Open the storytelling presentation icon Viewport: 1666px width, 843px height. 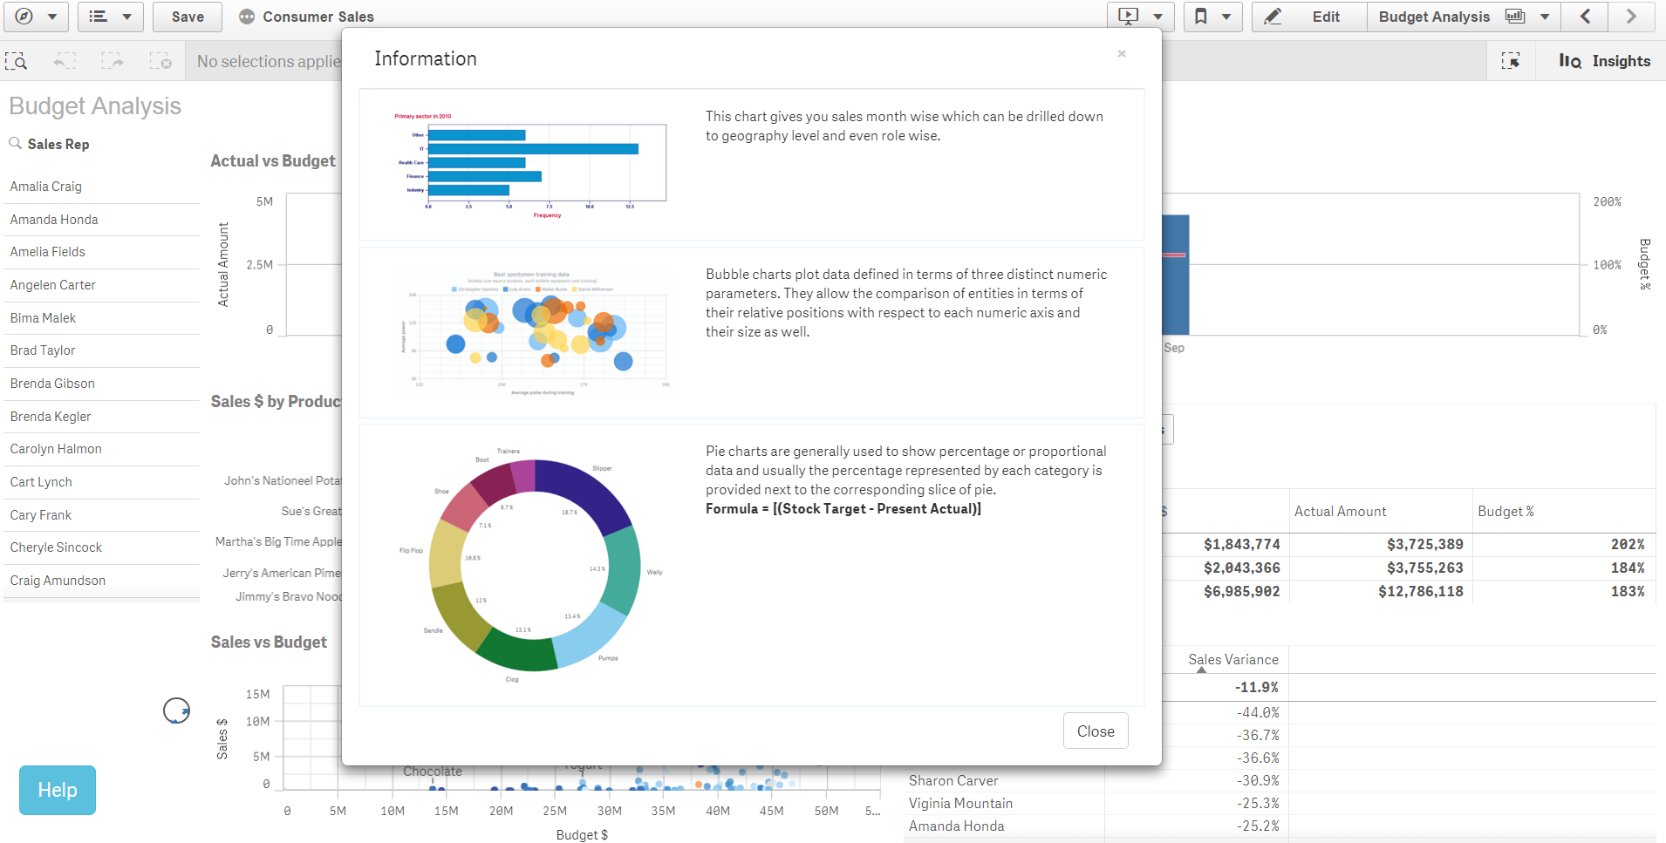[x=1129, y=17]
